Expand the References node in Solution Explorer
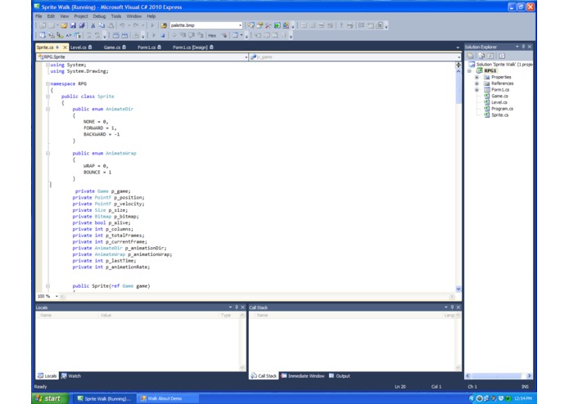Viewport: 569px width, 404px height. point(476,83)
